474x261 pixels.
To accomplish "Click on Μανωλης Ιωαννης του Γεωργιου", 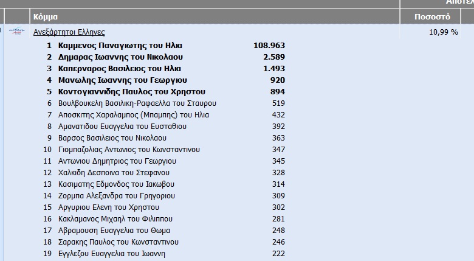I will (x=122, y=80).
